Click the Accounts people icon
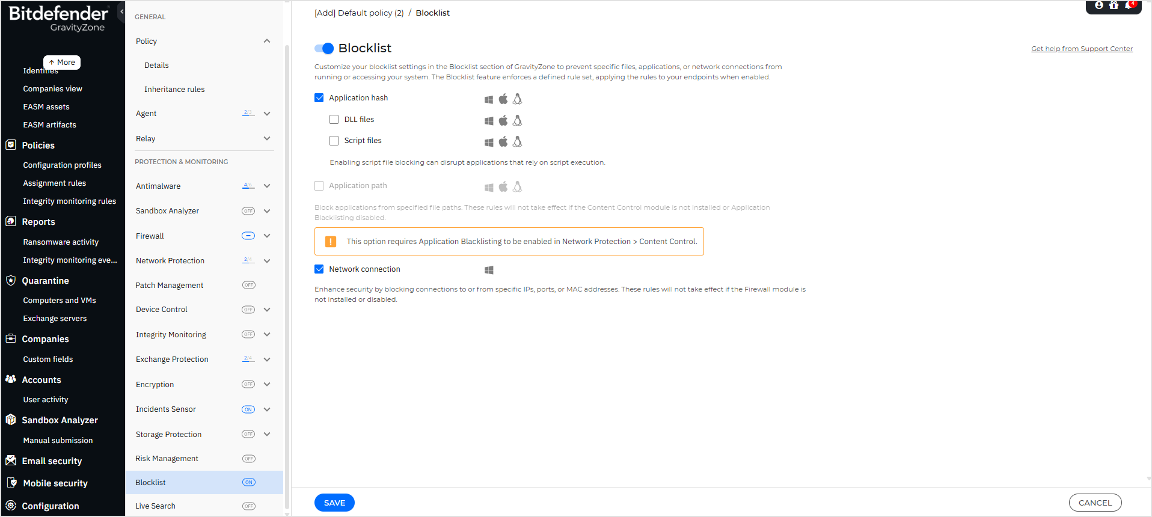Image resolution: width=1152 pixels, height=517 pixels. [x=11, y=379]
